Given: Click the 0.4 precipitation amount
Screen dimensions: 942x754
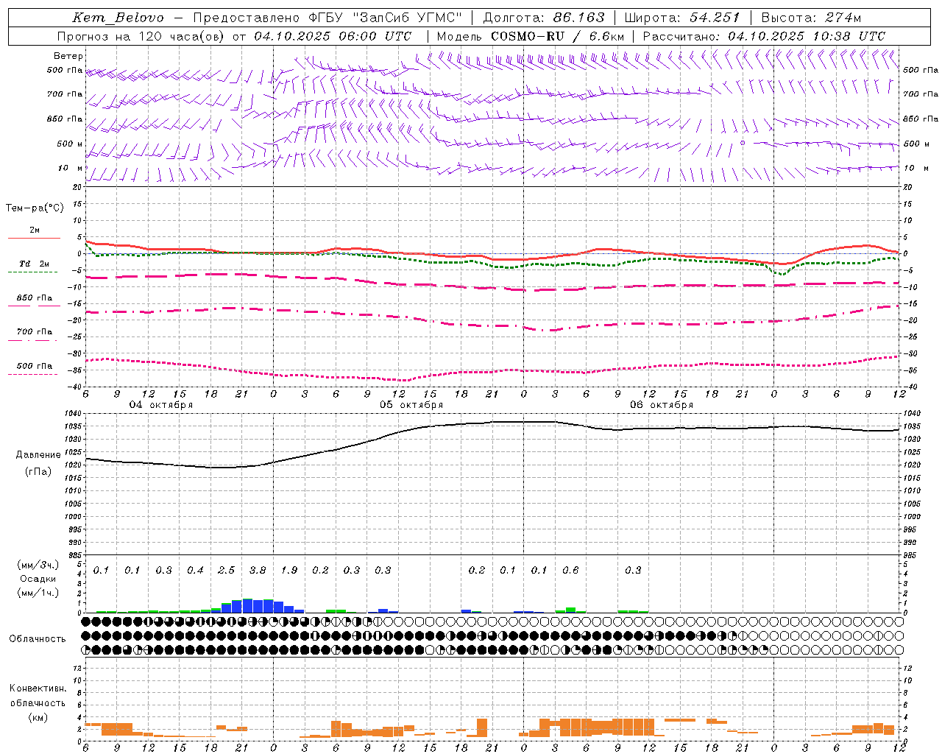Looking at the screenshot, I should pos(195,571).
